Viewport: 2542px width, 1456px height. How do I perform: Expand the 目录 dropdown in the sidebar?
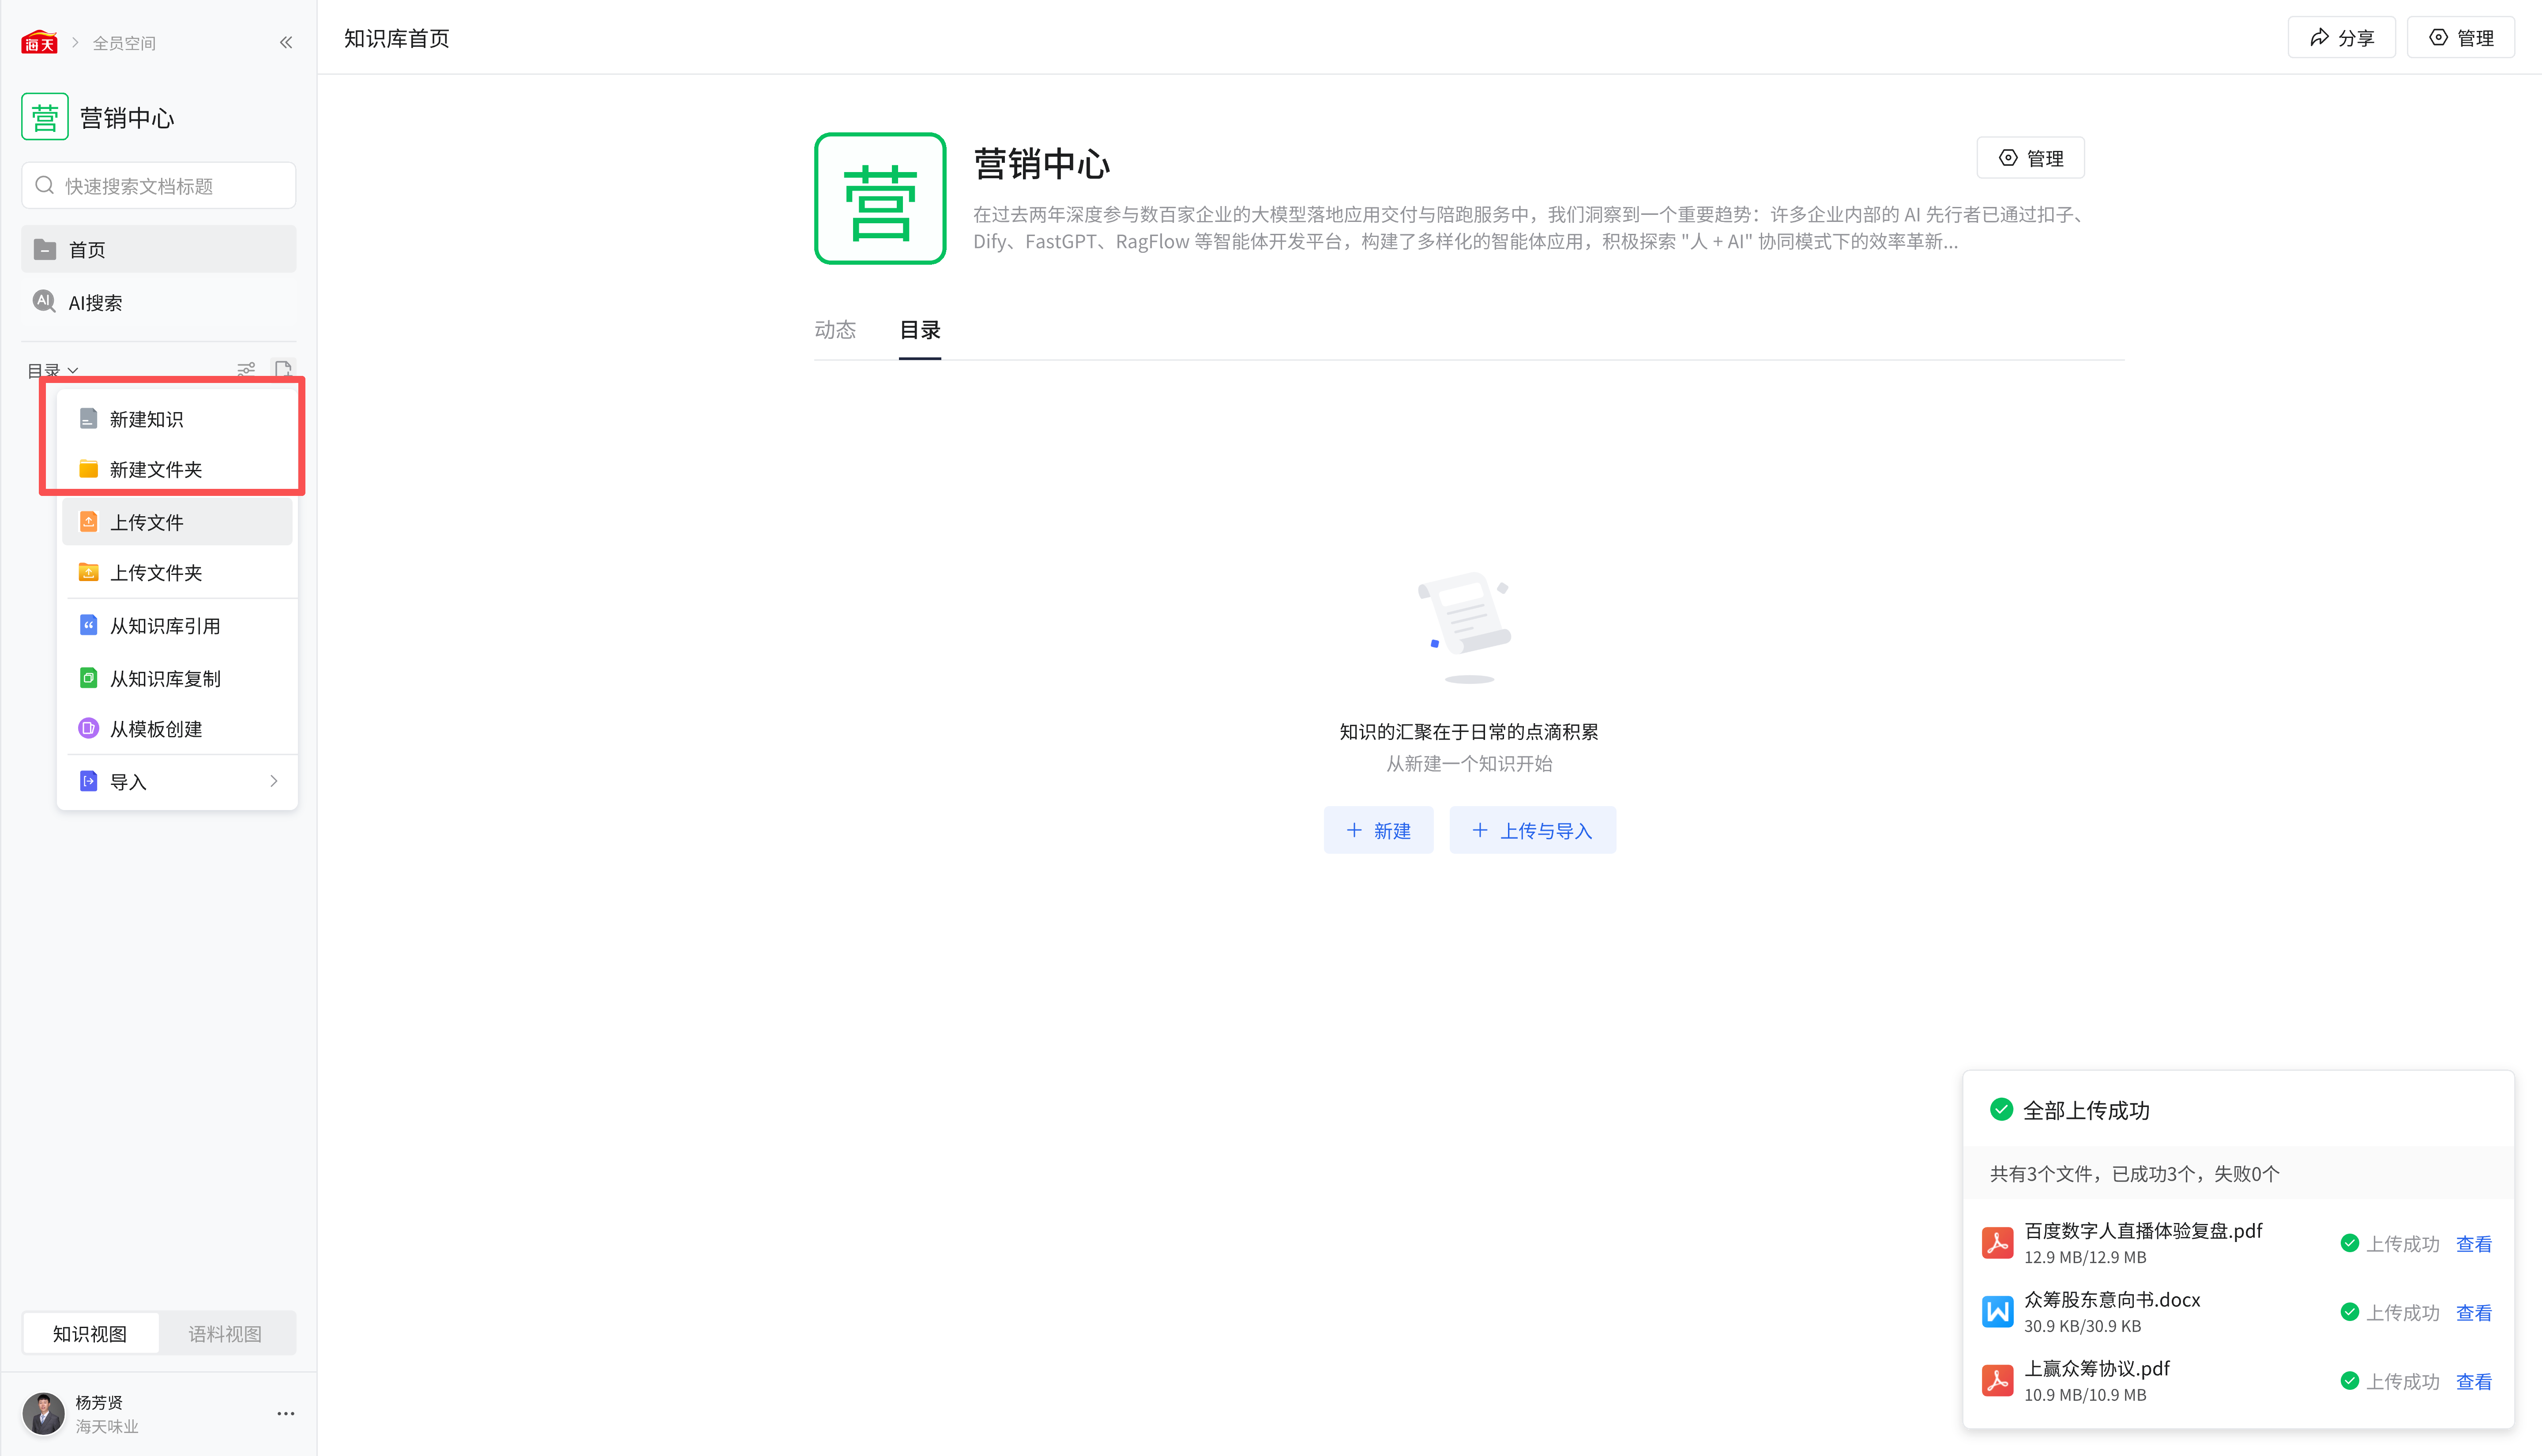[x=52, y=369]
